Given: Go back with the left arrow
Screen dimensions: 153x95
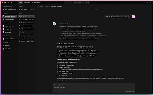Looking at the screenshot, I should point(12,3).
